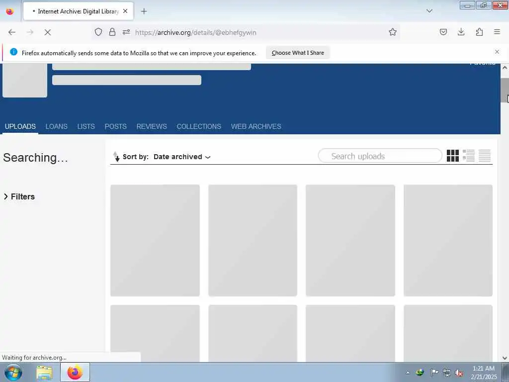
Task: Show hidden system tray icons arrow
Action: [x=408, y=373]
